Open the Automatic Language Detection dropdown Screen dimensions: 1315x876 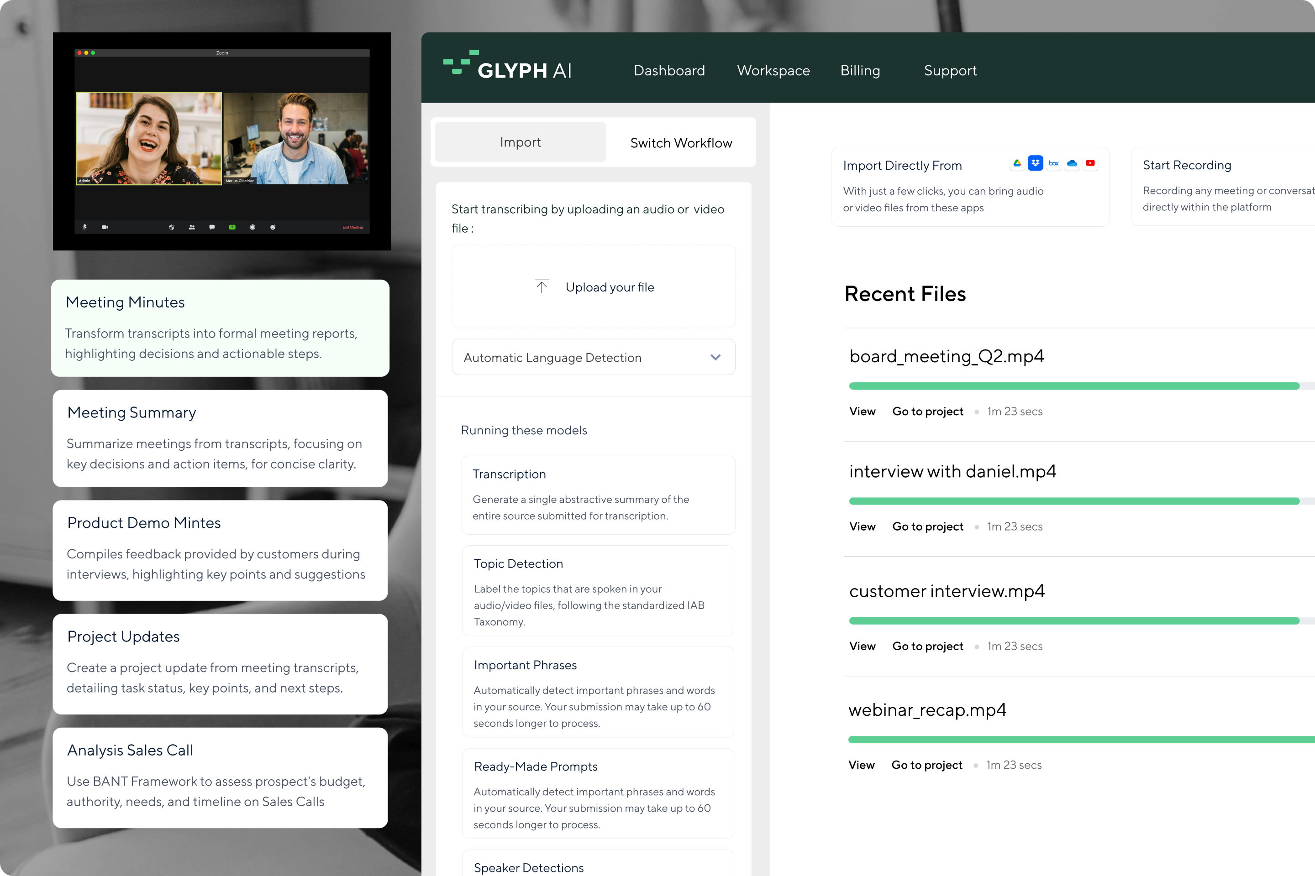coord(593,357)
